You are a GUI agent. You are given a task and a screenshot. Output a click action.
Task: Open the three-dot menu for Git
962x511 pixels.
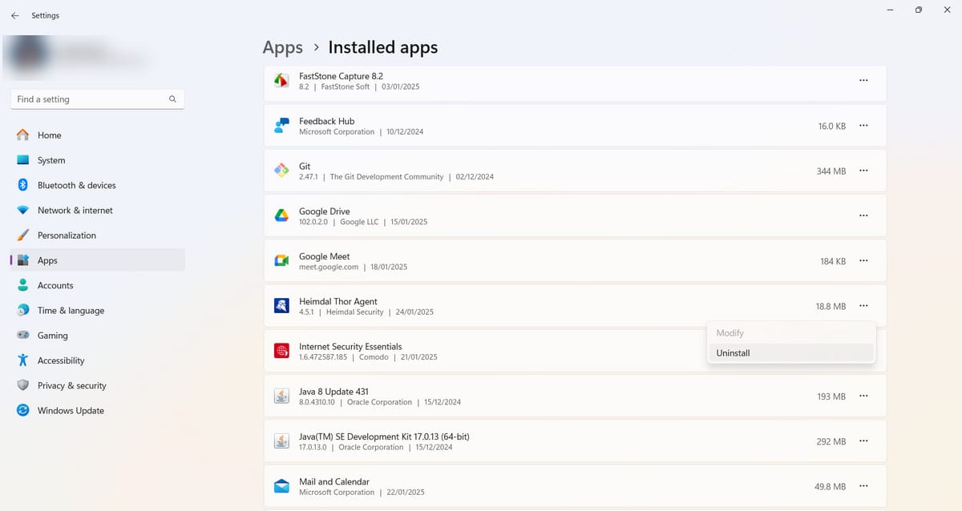[x=863, y=171]
